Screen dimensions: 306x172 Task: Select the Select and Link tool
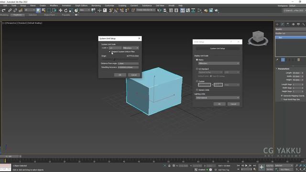pos(10,11)
